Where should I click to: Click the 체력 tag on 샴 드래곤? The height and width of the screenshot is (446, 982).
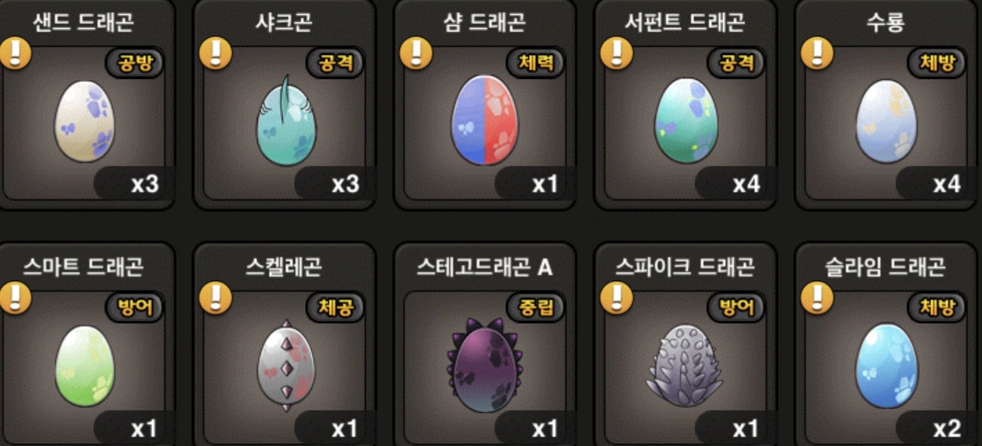point(536,63)
